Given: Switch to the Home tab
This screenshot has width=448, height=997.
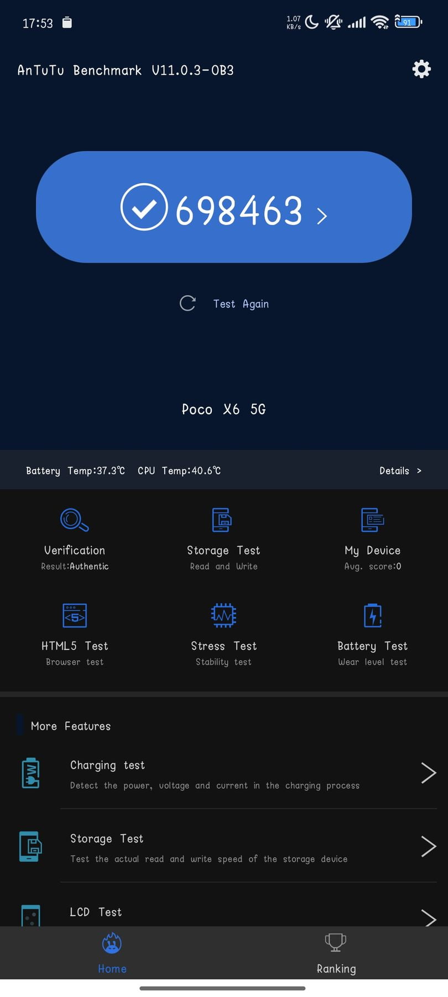Looking at the screenshot, I should (x=112, y=953).
